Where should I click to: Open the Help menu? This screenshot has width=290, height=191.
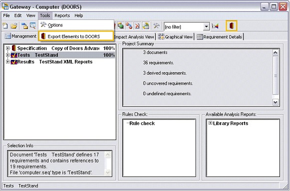(x=79, y=15)
